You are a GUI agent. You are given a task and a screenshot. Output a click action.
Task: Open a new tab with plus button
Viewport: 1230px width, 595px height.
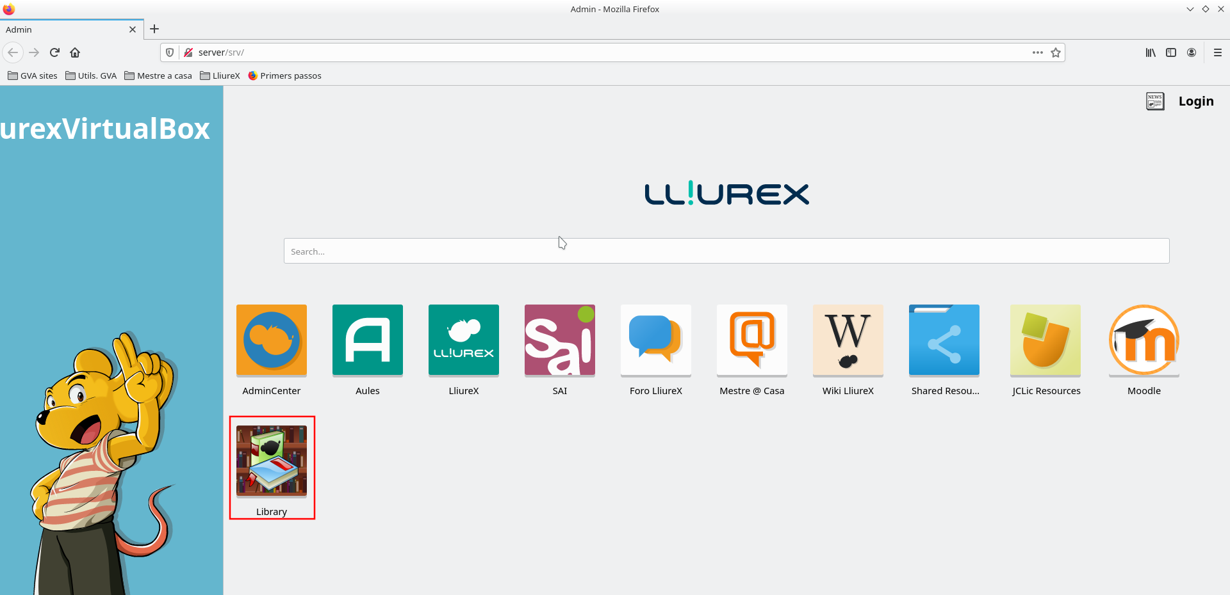tap(154, 29)
